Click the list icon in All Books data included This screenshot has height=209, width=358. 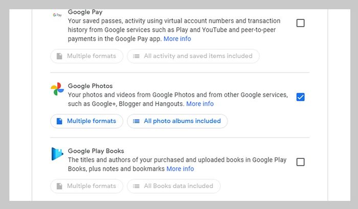tap(136, 186)
